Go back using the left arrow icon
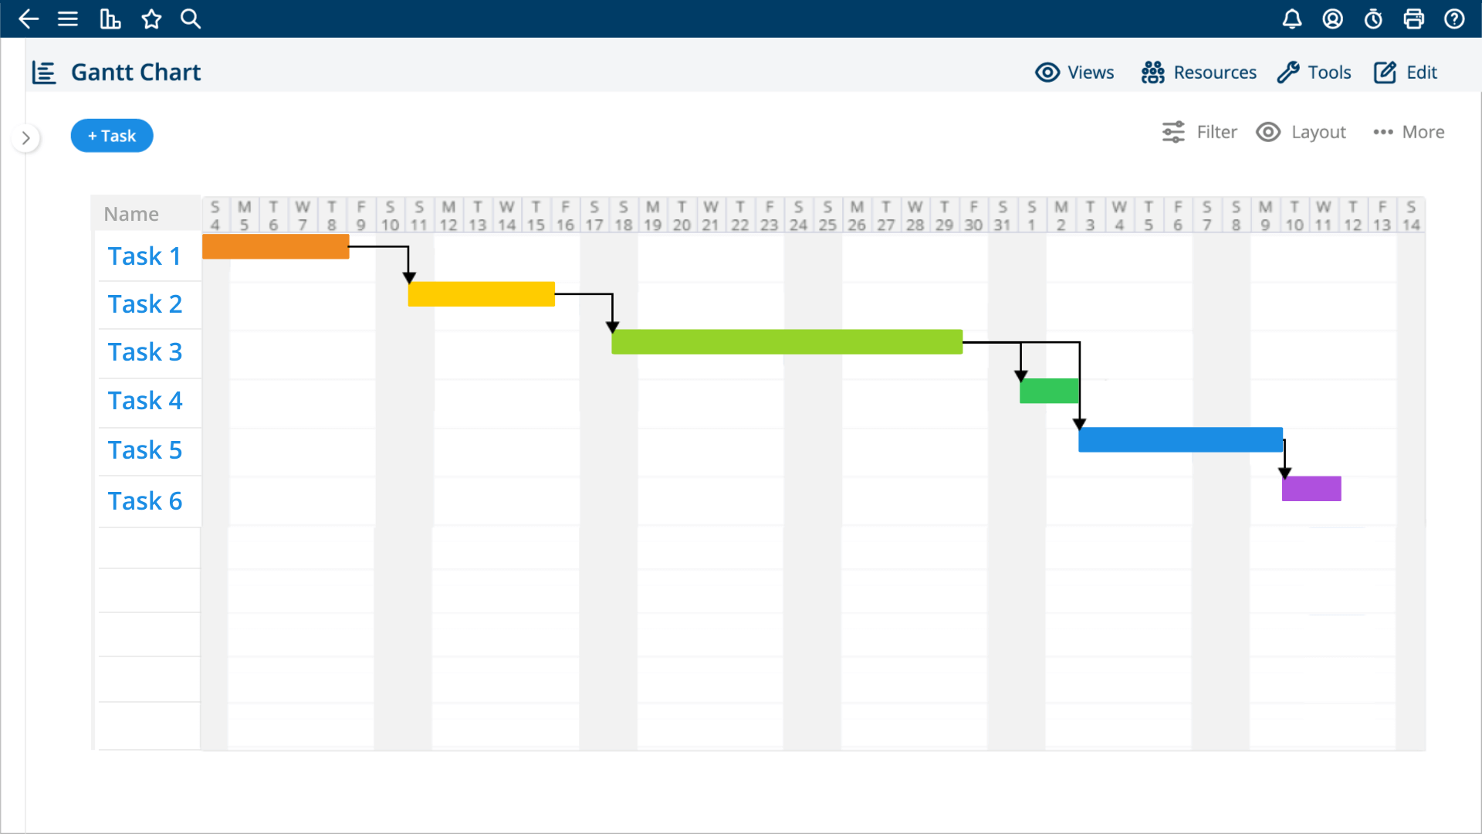The width and height of the screenshot is (1482, 834). point(29,19)
